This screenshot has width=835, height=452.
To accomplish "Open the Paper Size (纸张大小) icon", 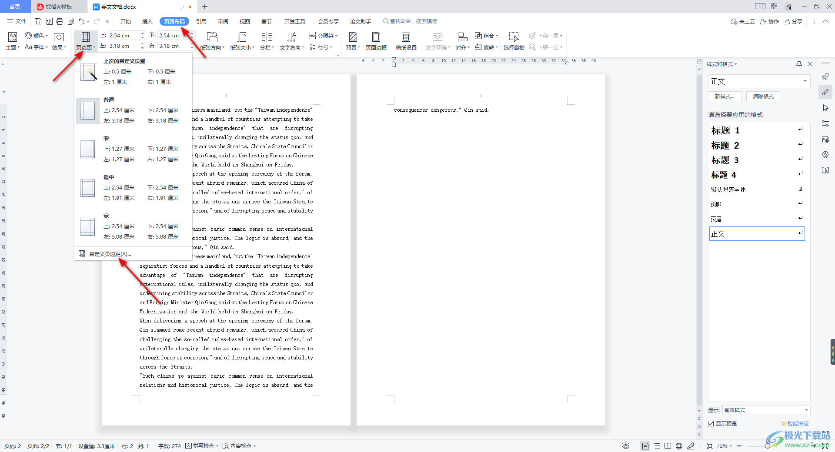I will click(242, 41).
